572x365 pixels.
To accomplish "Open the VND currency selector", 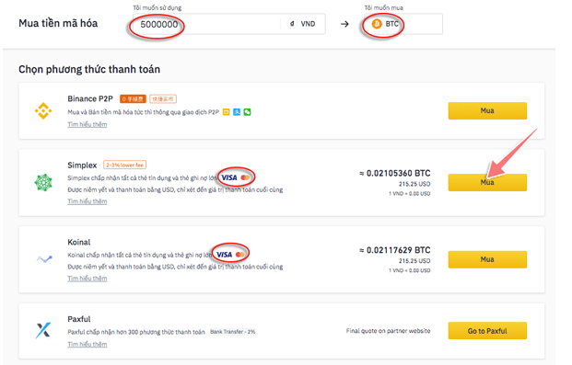I will pos(302,24).
